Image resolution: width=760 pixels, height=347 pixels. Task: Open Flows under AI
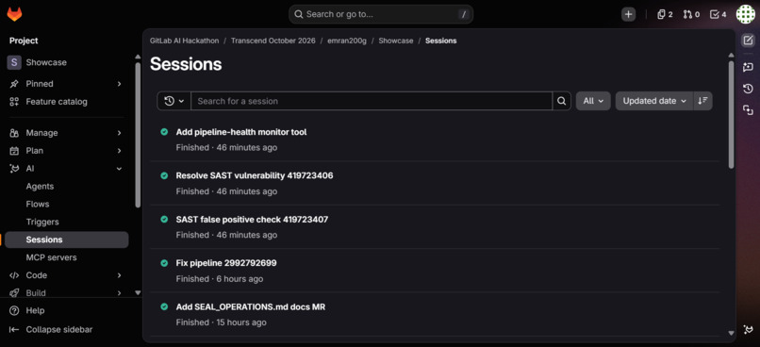tap(67, 204)
